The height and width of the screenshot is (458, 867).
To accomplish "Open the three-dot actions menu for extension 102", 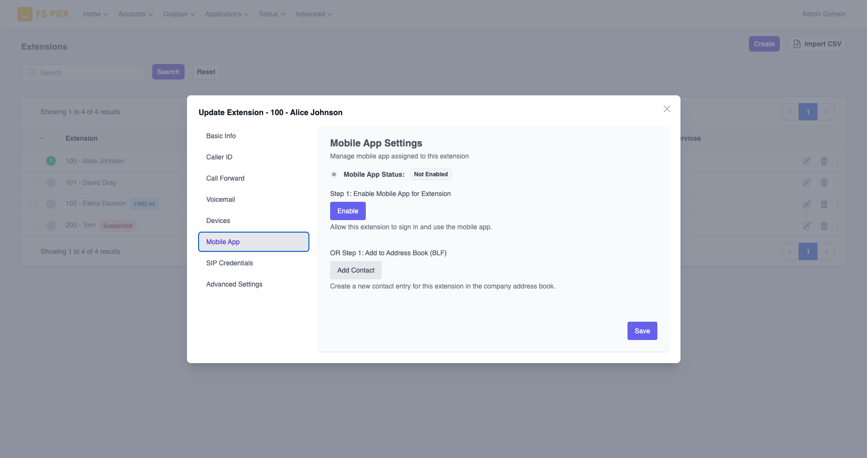I will pos(837,204).
